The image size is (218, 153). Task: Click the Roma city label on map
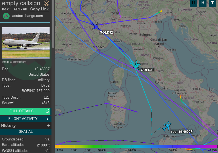tap(159, 83)
